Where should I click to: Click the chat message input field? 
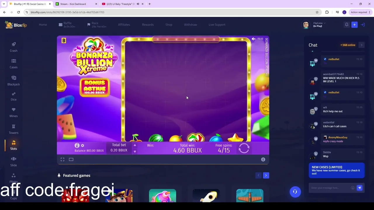click(x=330, y=188)
